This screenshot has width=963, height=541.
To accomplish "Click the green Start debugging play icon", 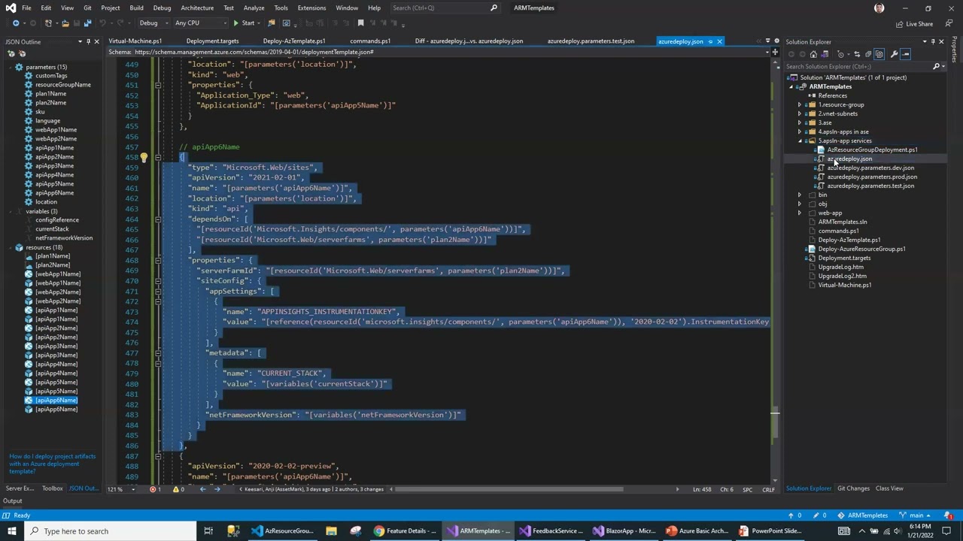I will tap(236, 23).
